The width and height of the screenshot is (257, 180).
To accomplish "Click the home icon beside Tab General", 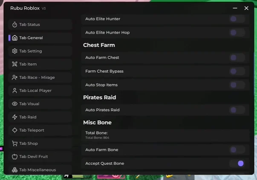I will coord(14,38).
